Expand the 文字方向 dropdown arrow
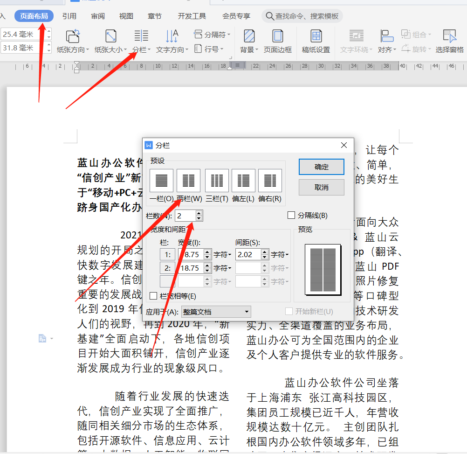The image size is (467, 454). [x=187, y=49]
